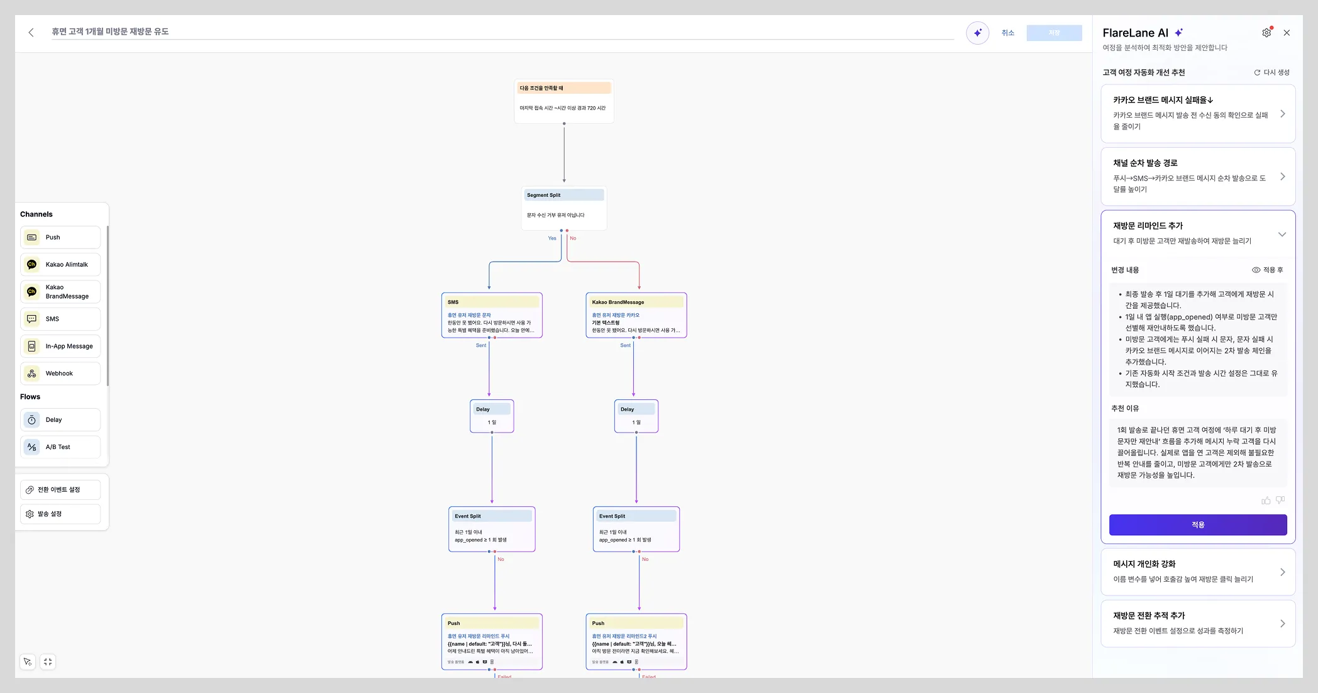This screenshot has width=1318, height=693.
Task: Select the Delay node below the SMS node
Action: [x=492, y=416]
